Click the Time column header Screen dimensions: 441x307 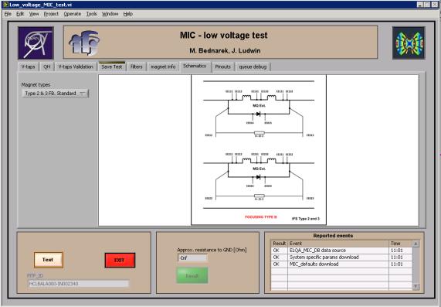pyautogui.click(x=401, y=244)
